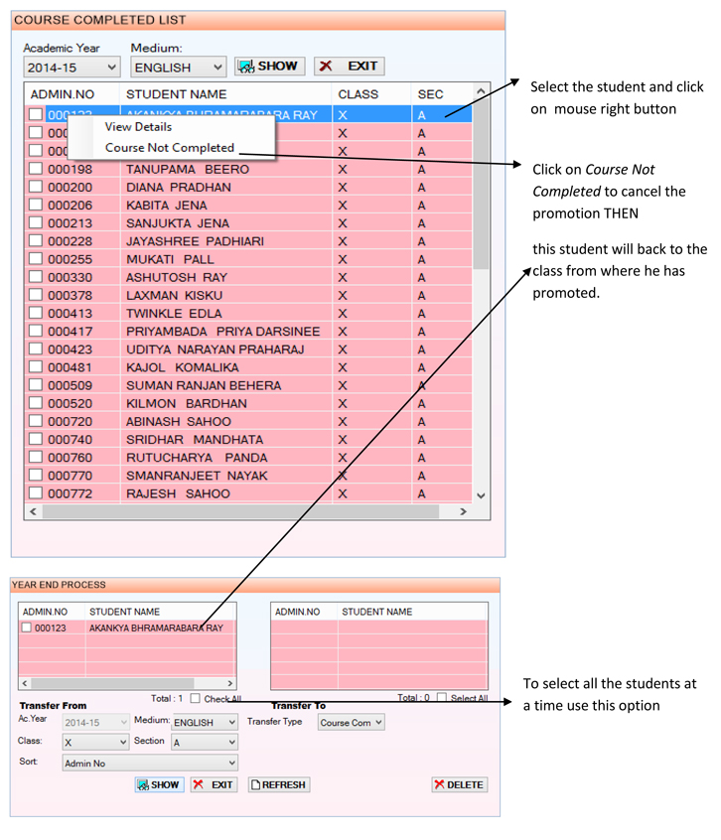
Task: Choose View Details from context menu
Action: [x=138, y=127]
